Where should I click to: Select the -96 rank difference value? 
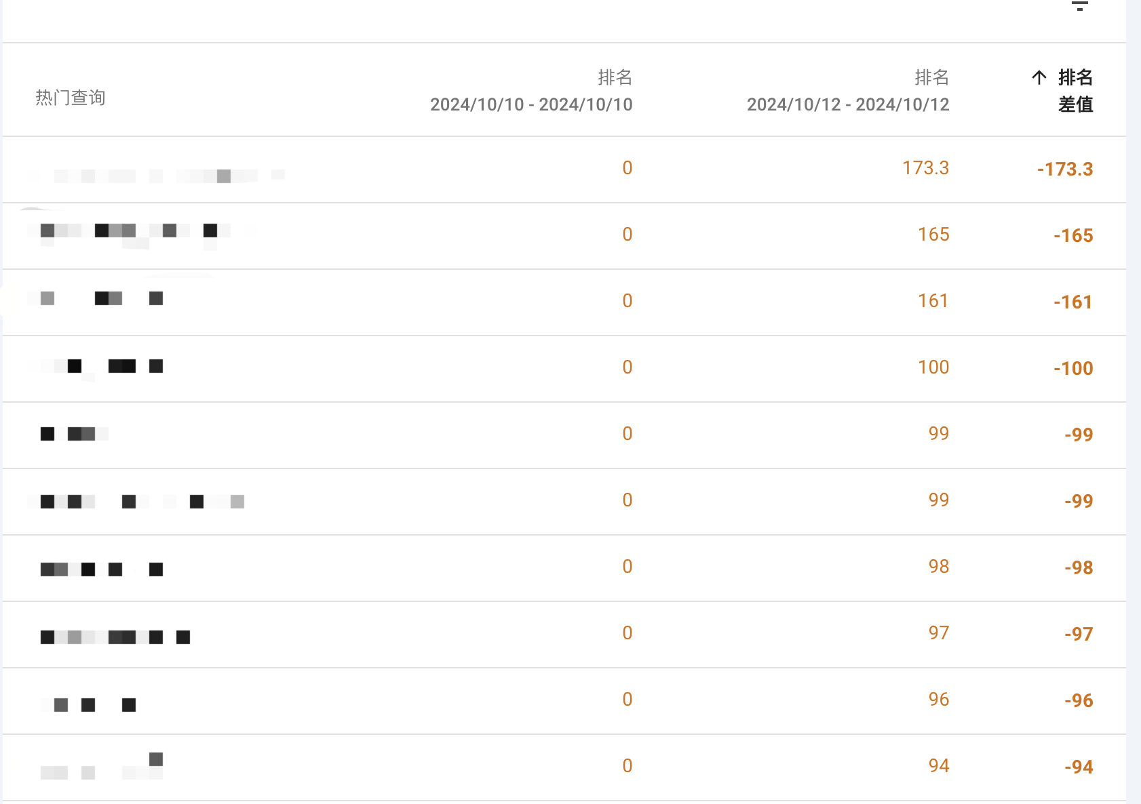point(1079,700)
